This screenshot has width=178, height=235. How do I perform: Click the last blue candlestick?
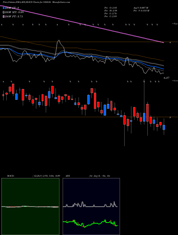(164, 127)
